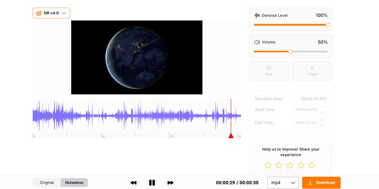Rate one star
Image resolution: width=379 pixels, height=189 pixels.
[268, 165]
